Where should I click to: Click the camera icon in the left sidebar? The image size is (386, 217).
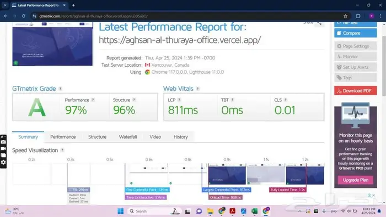pos(3,142)
